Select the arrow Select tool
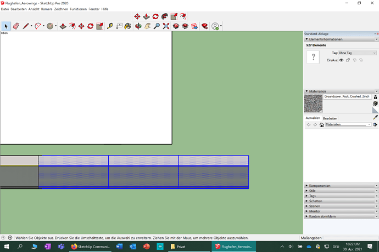 pyautogui.click(x=6, y=26)
